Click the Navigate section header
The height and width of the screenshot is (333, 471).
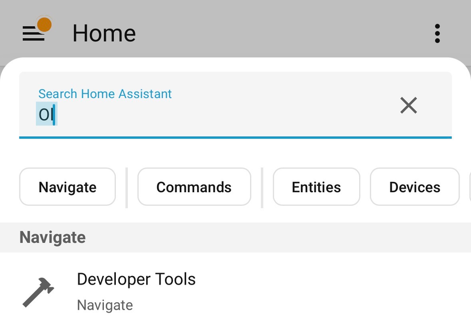pos(52,237)
